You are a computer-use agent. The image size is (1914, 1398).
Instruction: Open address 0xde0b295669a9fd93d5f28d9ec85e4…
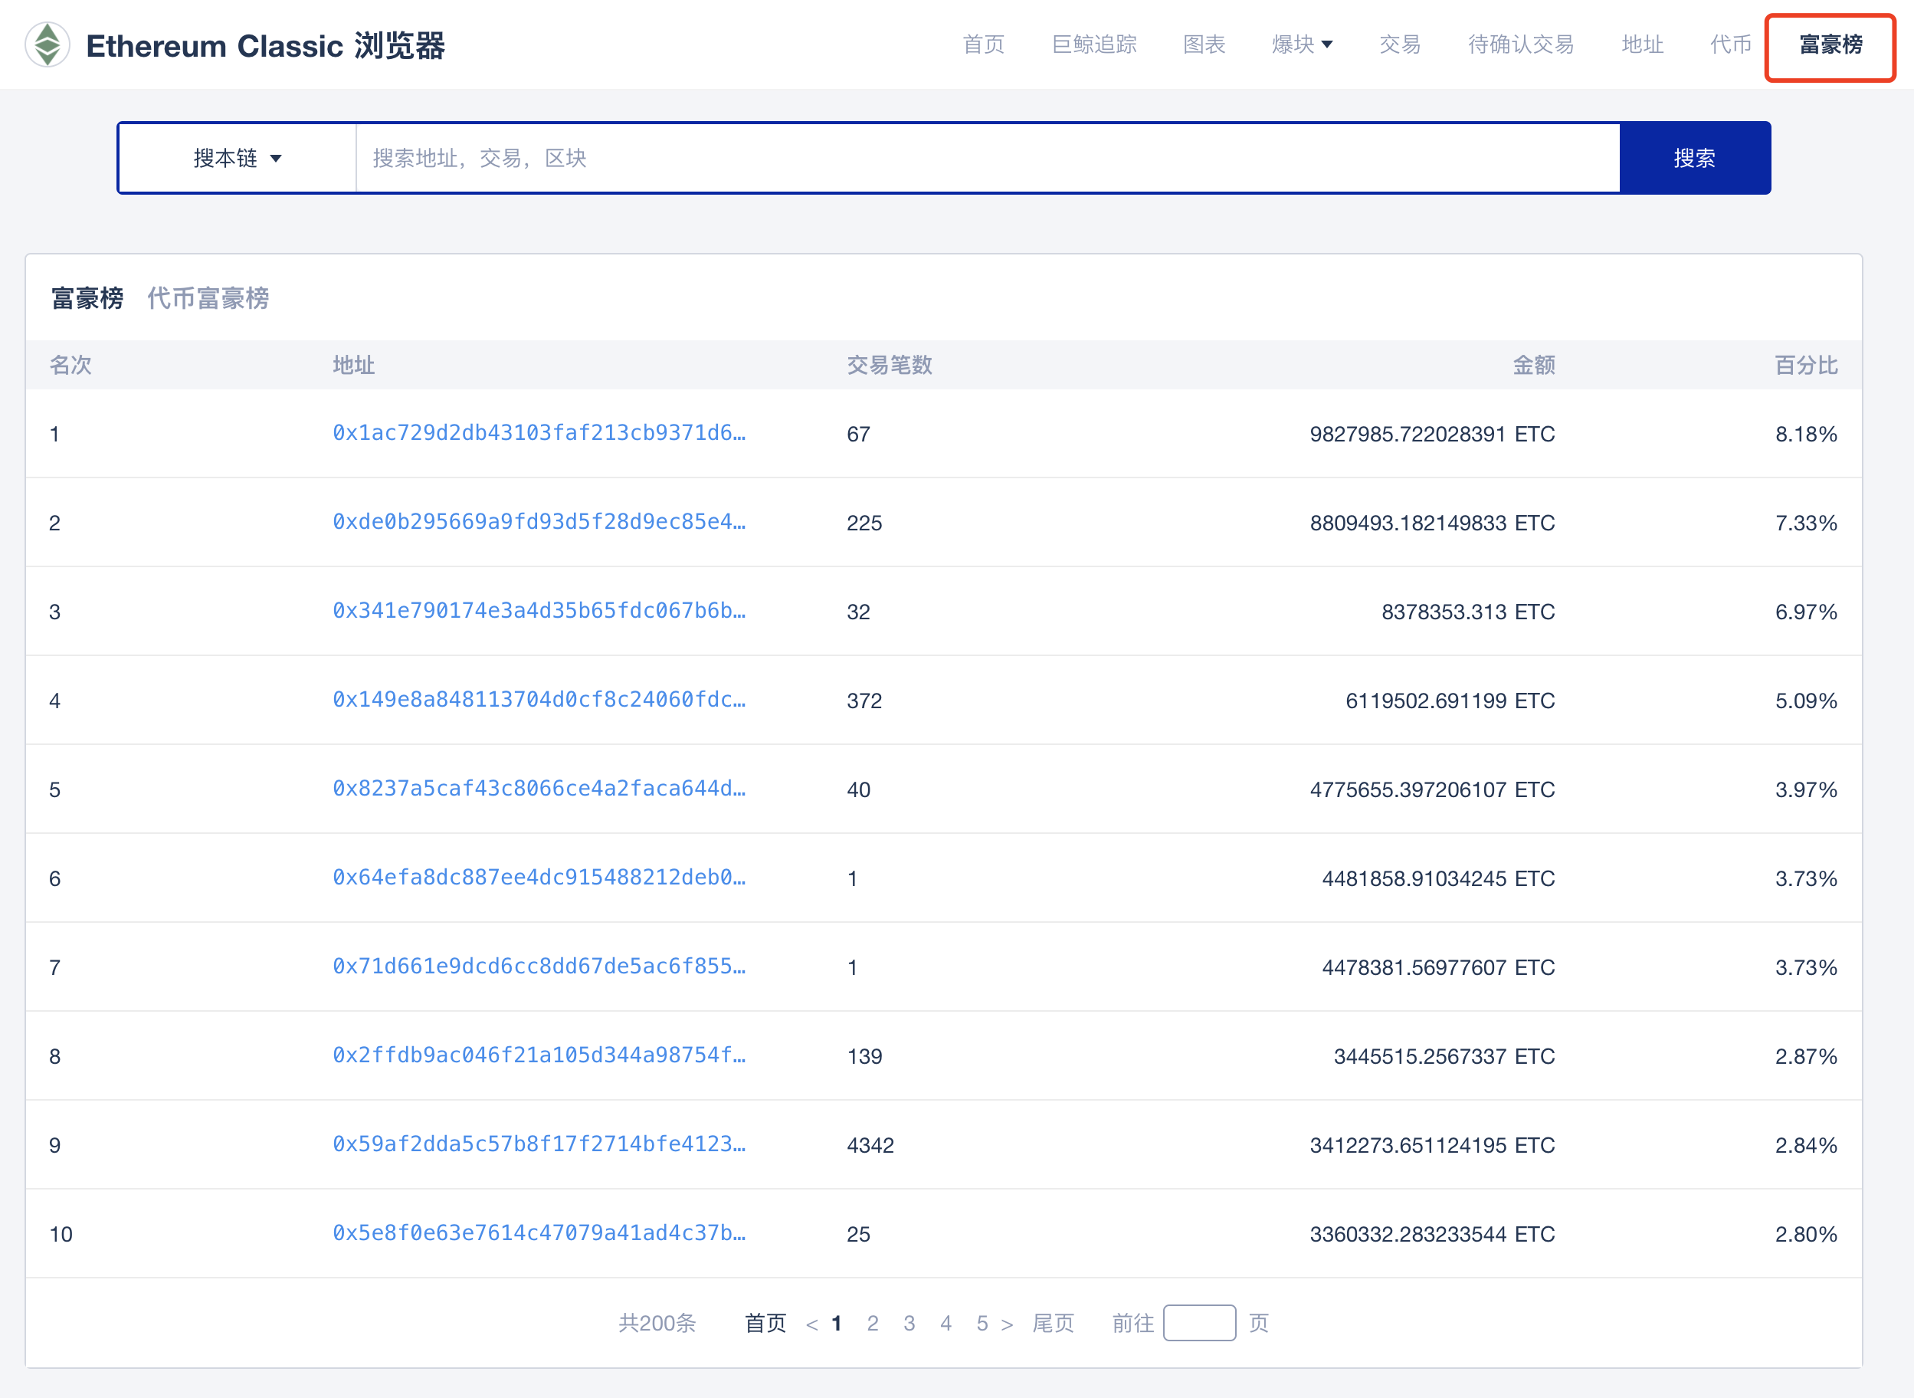(539, 522)
